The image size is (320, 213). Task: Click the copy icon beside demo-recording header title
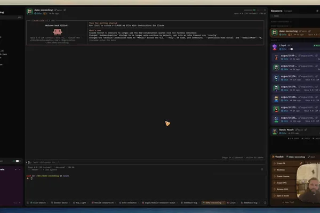[65, 10]
